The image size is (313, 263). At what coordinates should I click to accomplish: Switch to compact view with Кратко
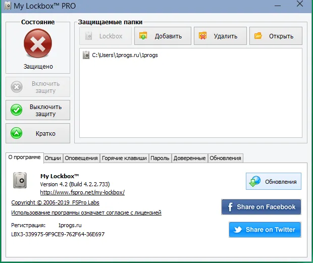tap(38, 133)
